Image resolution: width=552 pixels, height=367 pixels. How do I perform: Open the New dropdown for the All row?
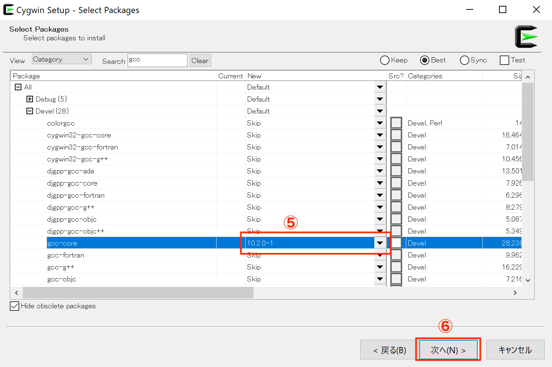pos(380,87)
